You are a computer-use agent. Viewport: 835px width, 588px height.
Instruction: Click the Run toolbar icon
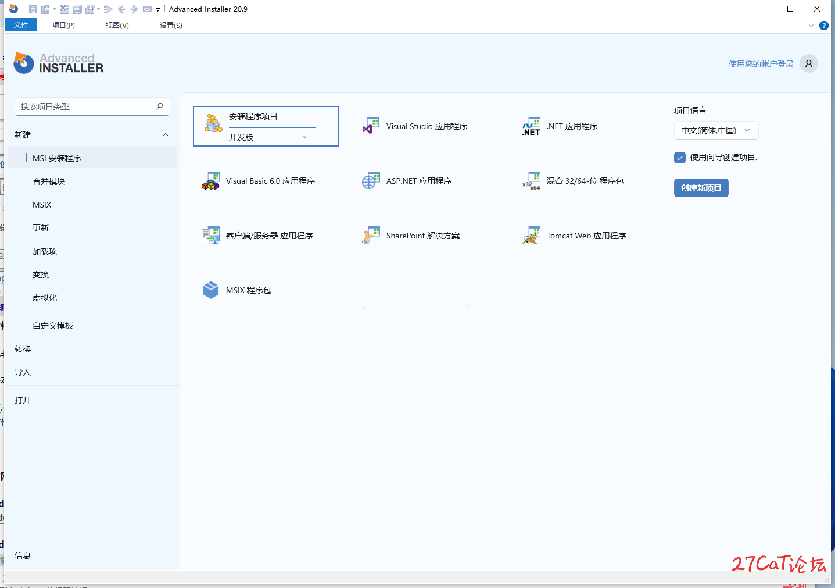click(x=108, y=9)
